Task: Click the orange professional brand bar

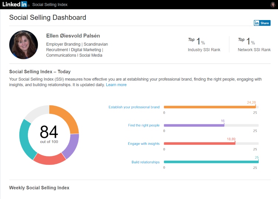Action: 210,107
